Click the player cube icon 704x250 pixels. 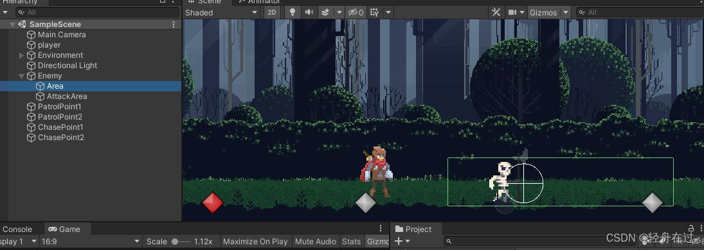[x=31, y=45]
